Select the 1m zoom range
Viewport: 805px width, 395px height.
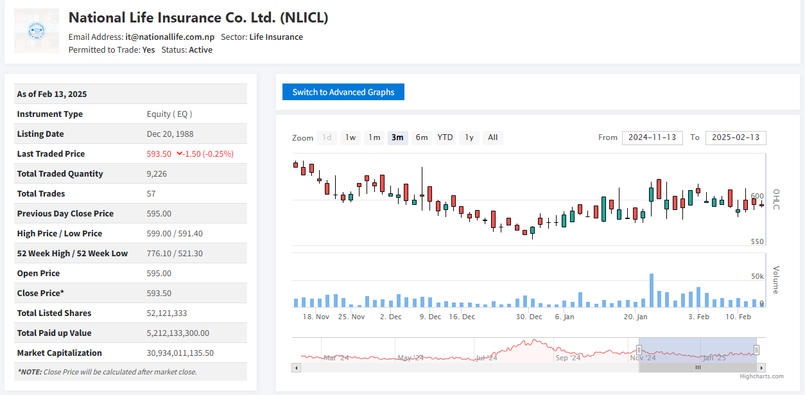[x=374, y=137]
